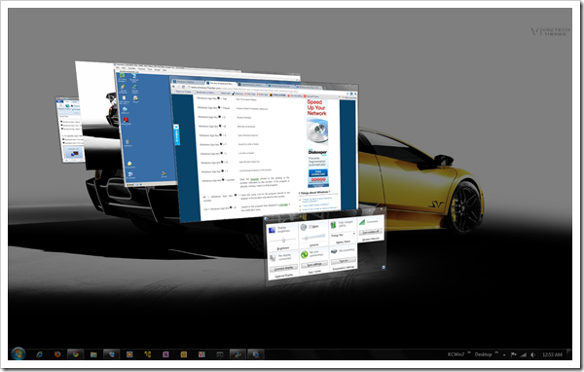Switch to Google Chrome on the taskbar
This screenshot has width=584, height=372.
[x=76, y=354]
